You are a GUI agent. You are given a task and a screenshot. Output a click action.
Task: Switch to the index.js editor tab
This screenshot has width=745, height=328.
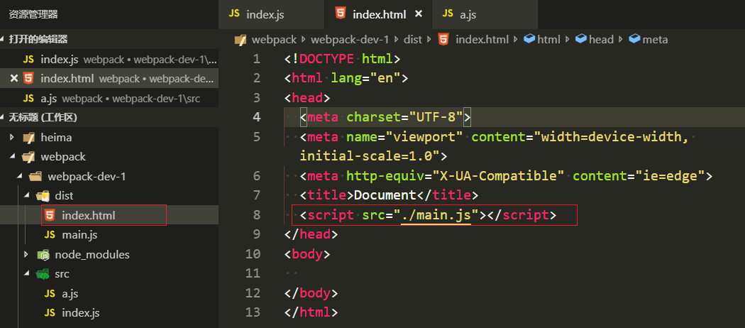[264, 13]
